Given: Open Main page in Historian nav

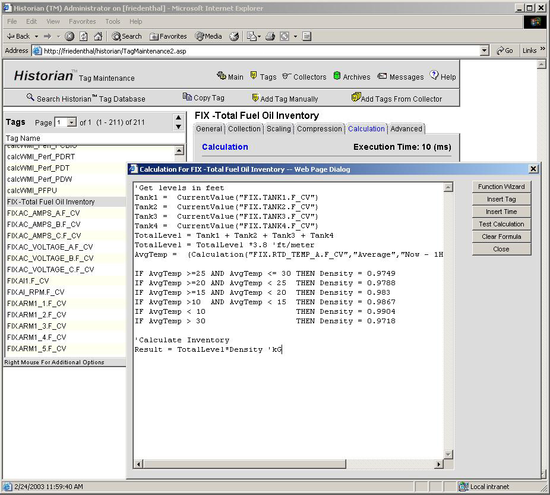Looking at the screenshot, I should tap(230, 77).
